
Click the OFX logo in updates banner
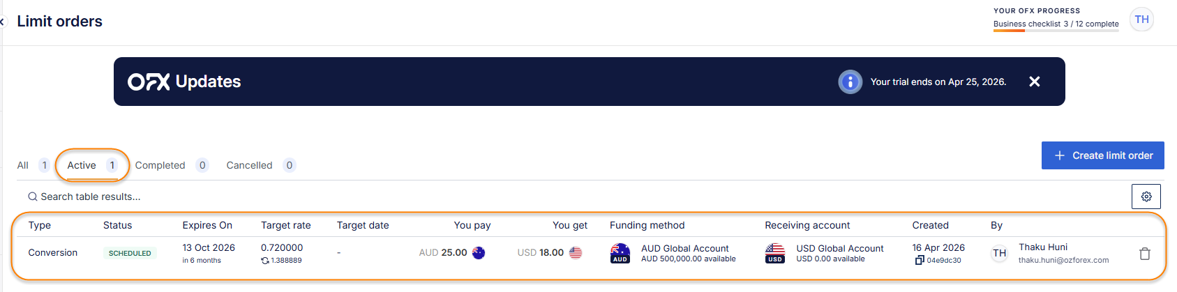149,82
